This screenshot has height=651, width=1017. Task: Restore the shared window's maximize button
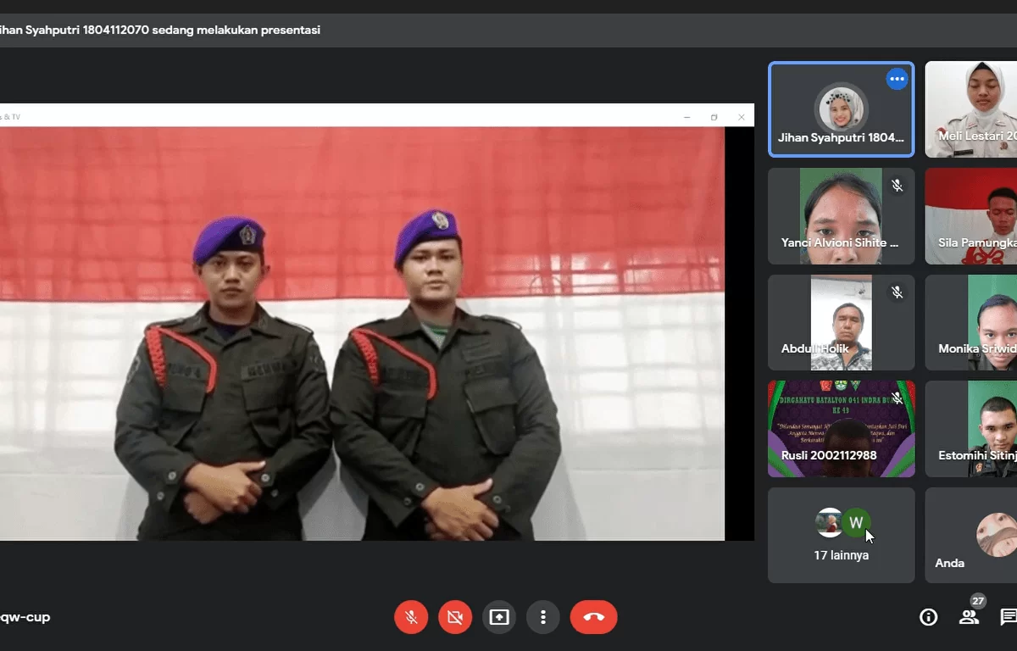tap(714, 117)
